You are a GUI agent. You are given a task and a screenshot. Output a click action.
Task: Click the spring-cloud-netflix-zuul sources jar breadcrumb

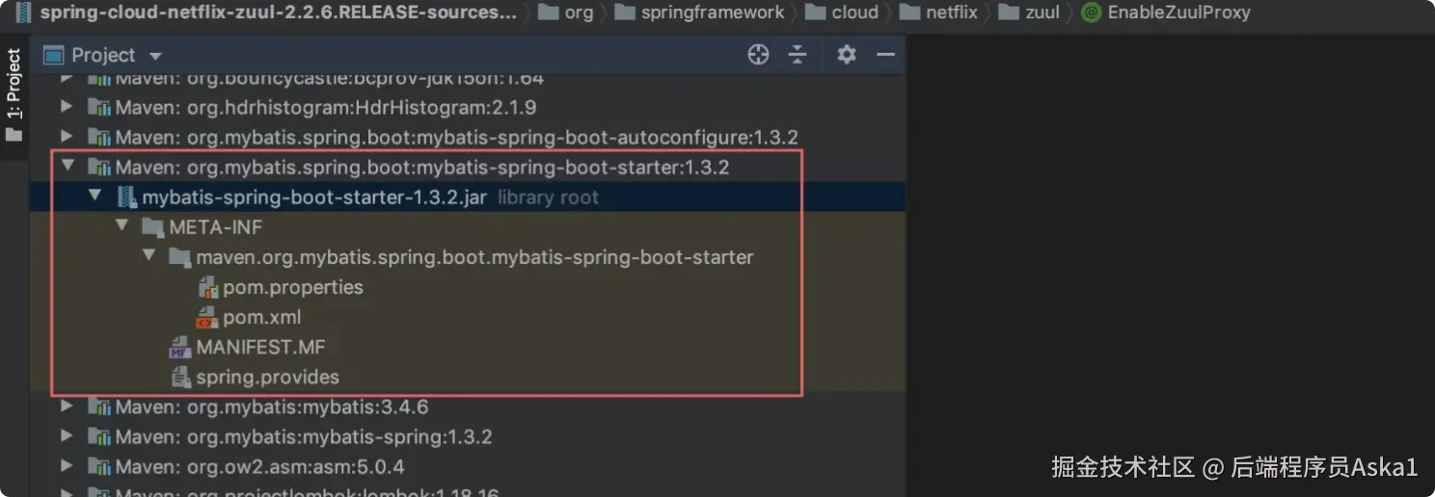point(266,13)
